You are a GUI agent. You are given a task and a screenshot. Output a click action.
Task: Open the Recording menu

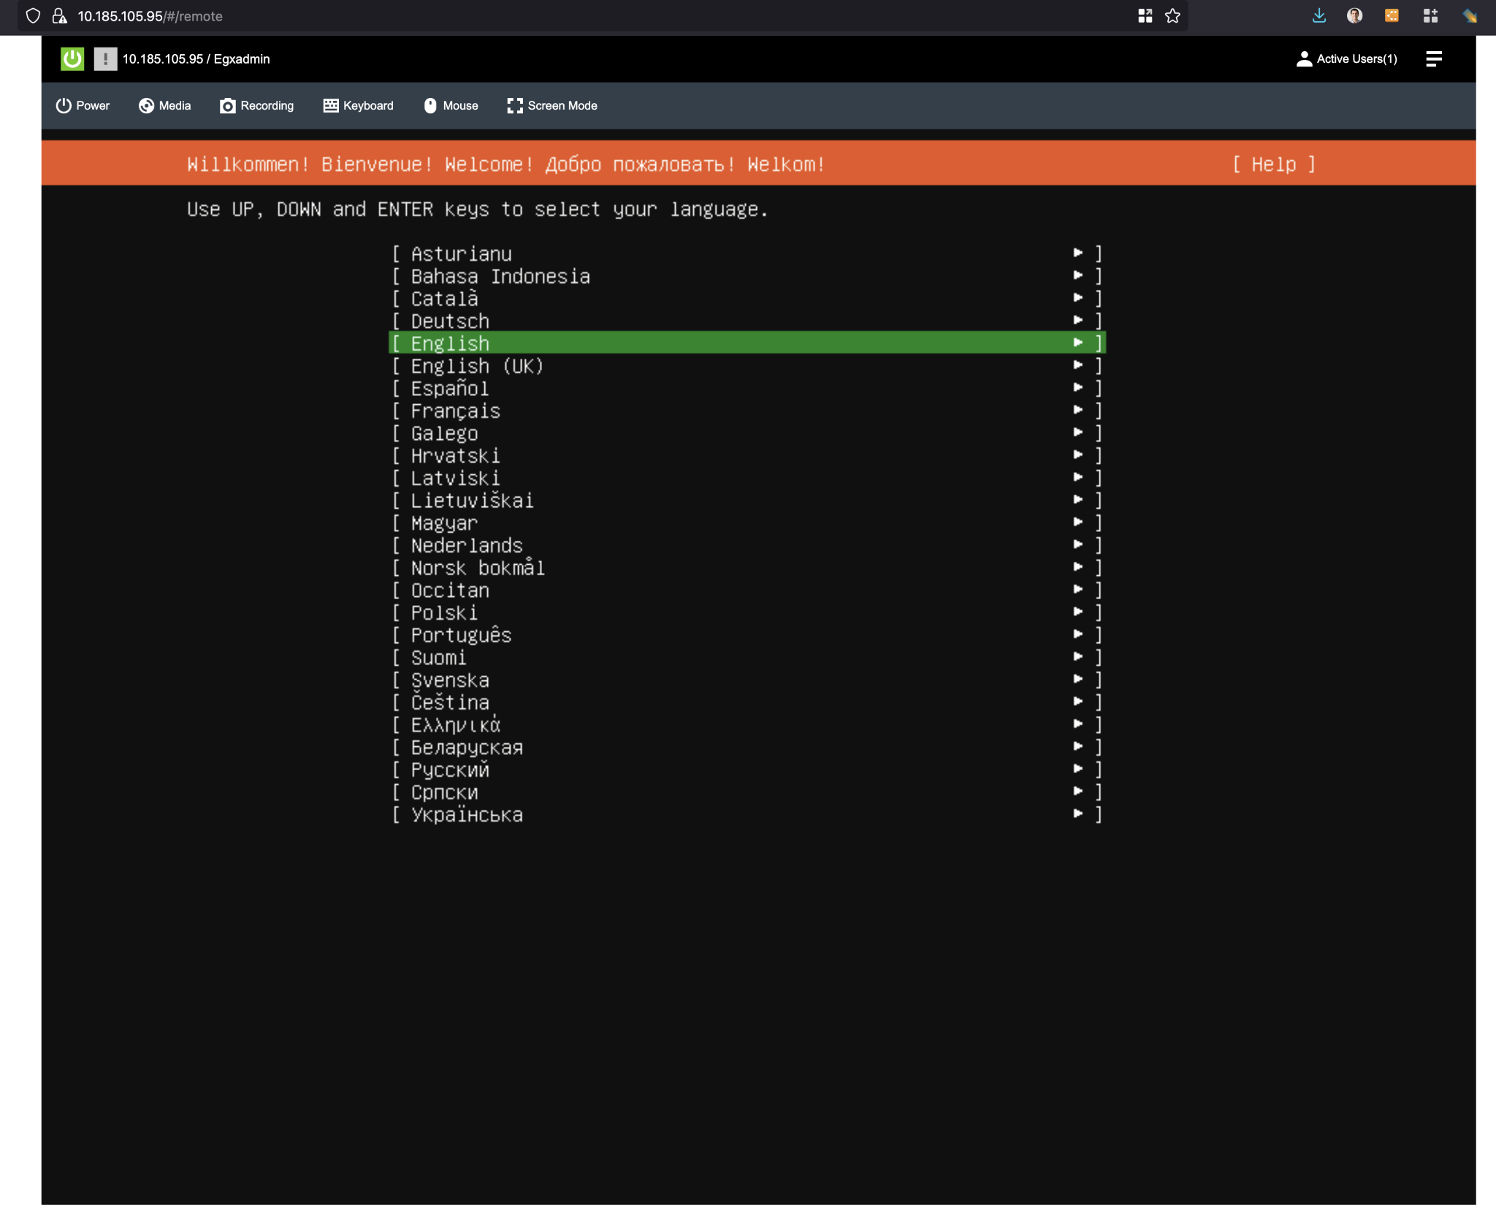[257, 105]
